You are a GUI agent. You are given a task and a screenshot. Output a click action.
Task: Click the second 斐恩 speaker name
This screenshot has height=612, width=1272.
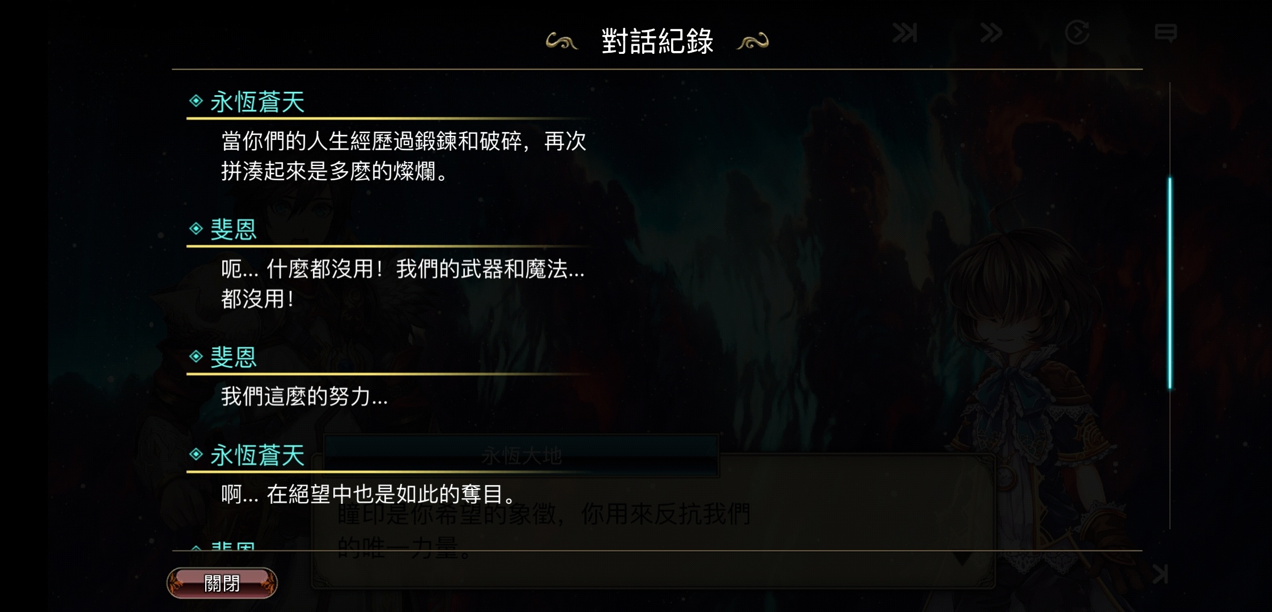coord(234,357)
